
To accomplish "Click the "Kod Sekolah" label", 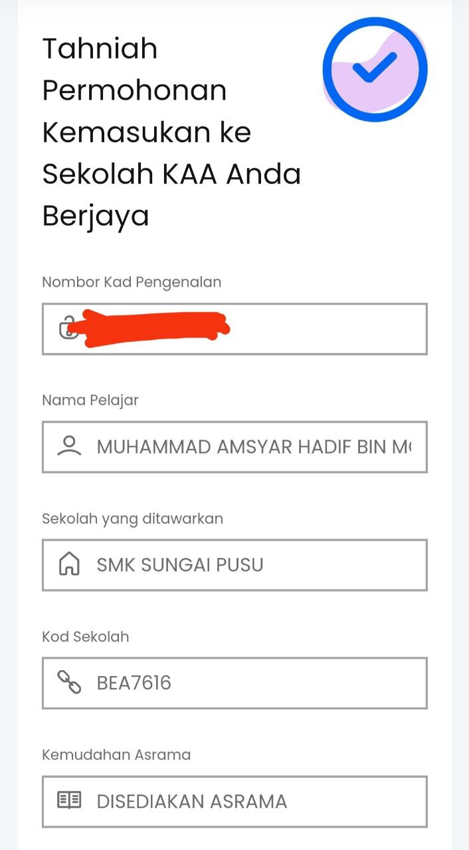I will 86,637.
